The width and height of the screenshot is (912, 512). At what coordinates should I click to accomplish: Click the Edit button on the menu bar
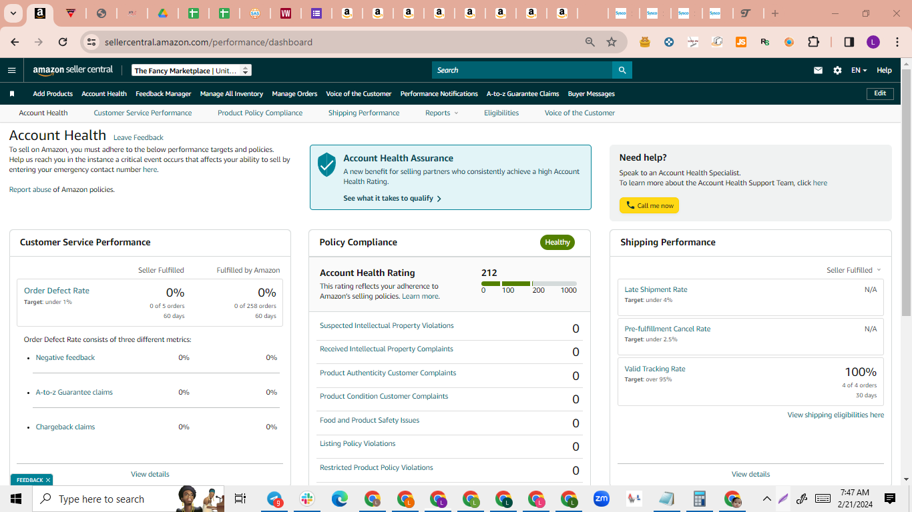coord(880,93)
